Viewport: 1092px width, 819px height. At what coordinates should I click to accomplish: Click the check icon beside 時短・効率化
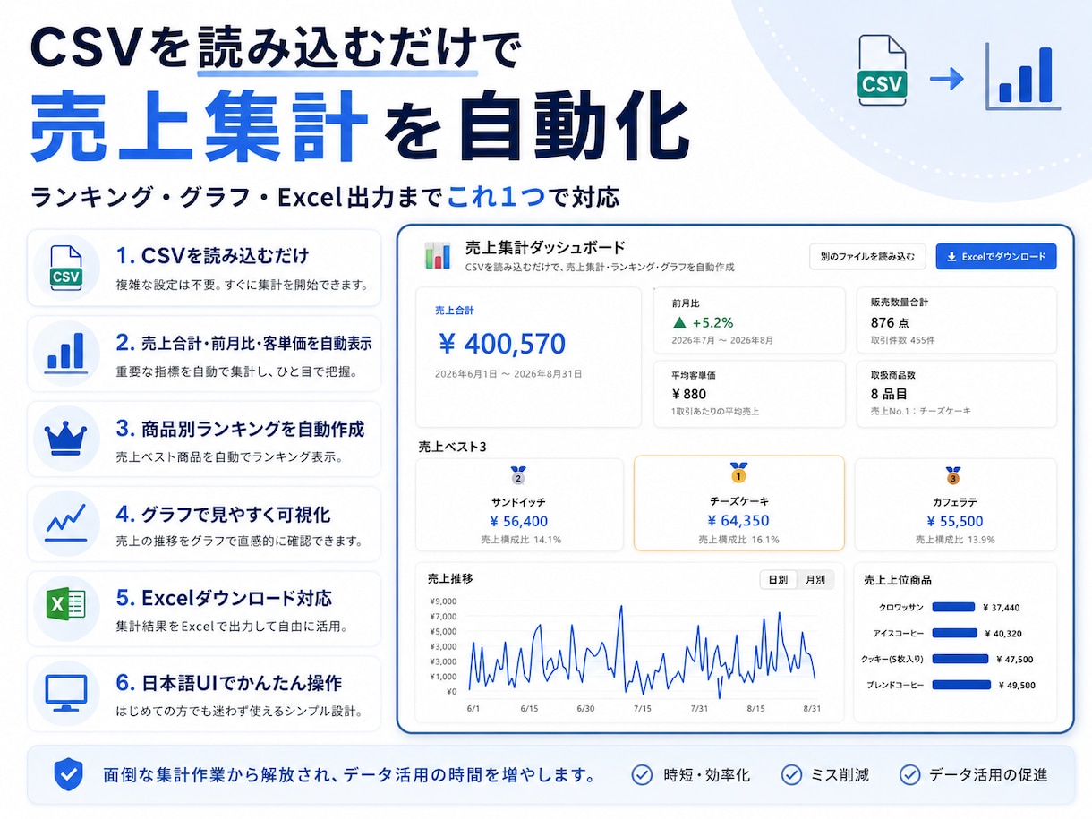point(642,774)
